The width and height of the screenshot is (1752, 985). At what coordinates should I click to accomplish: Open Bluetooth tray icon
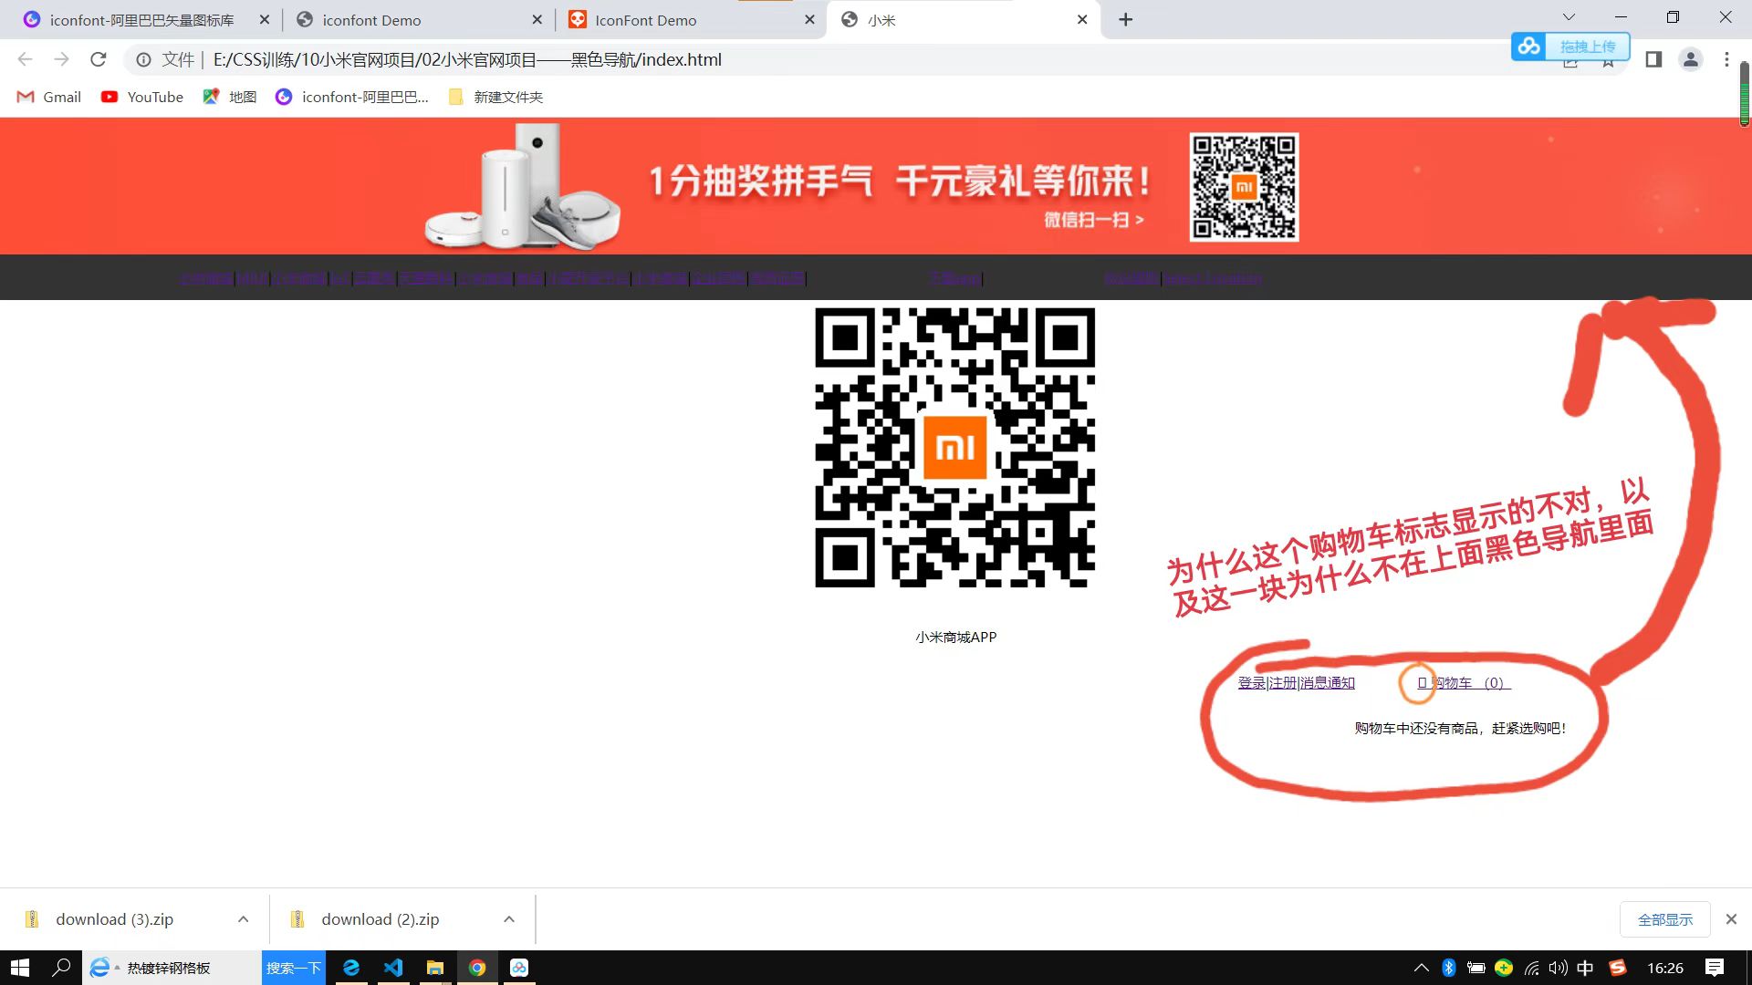(1448, 968)
